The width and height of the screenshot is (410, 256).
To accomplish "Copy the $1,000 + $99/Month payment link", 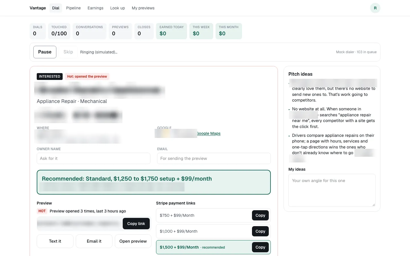I will click(260, 231).
